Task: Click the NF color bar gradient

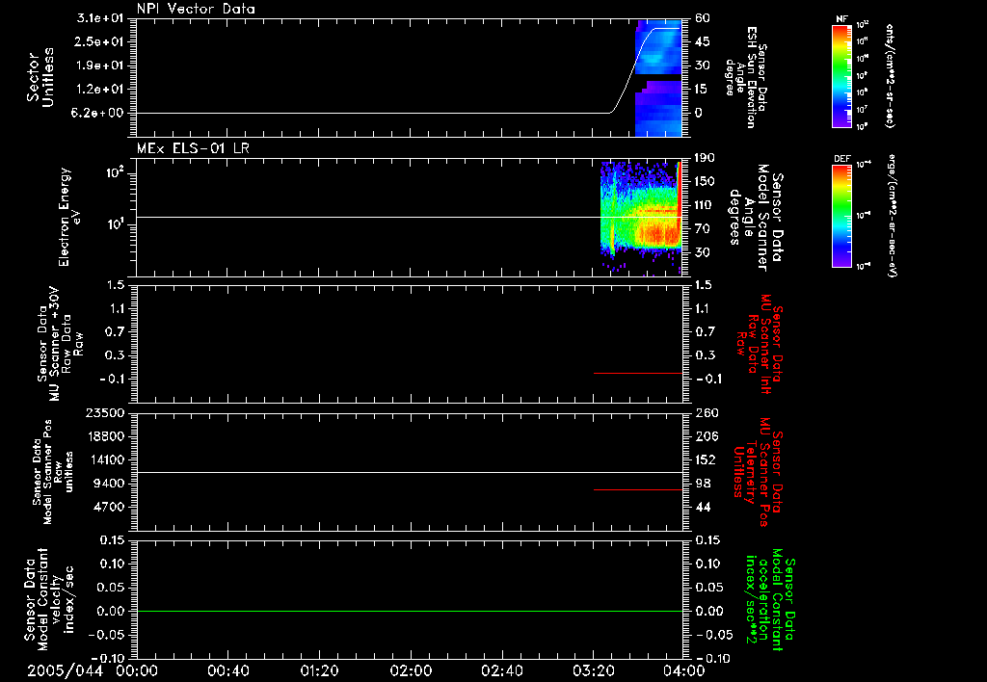Action: (x=841, y=76)
